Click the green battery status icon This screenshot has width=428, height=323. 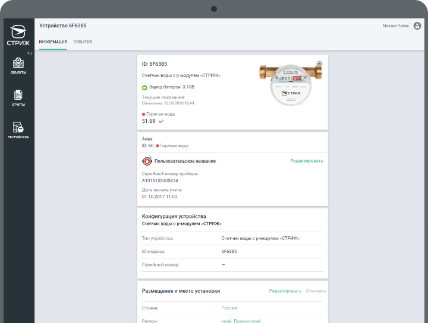pos(144,87)
